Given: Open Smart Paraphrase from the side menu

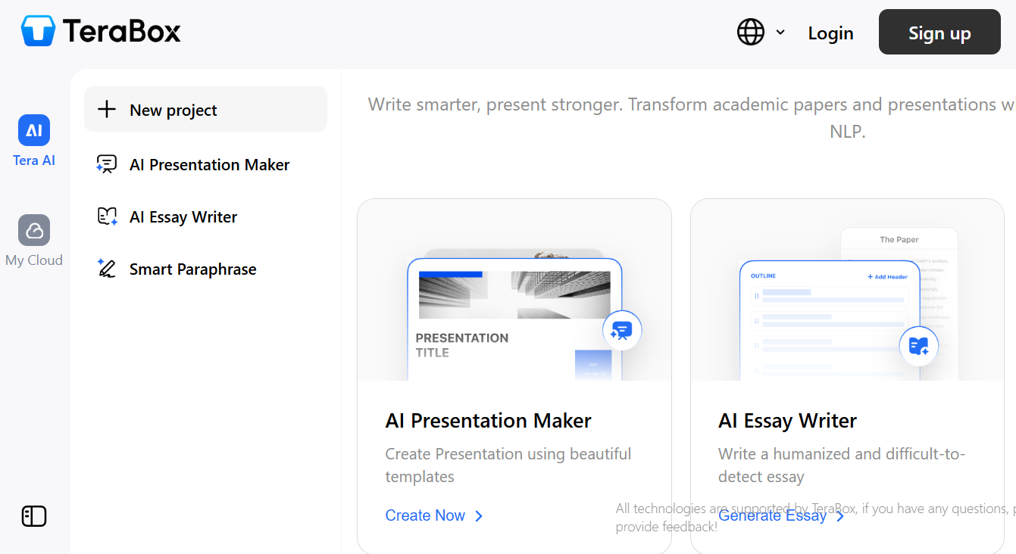Looking at the screenshot, I should point(192,269).
